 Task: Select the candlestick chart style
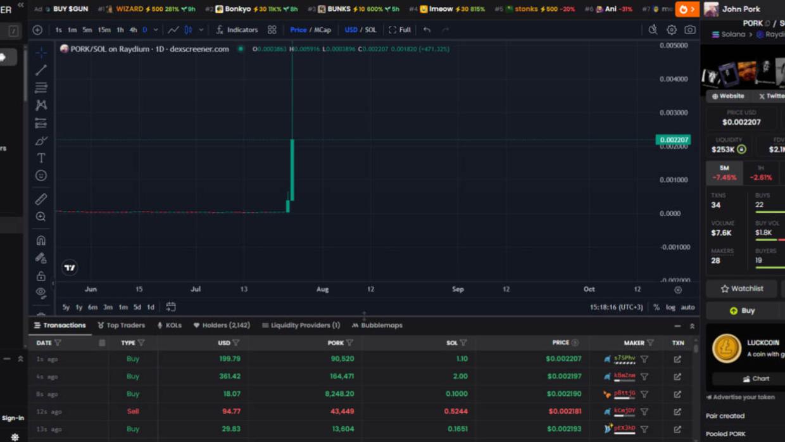click(x=189, y=30)
